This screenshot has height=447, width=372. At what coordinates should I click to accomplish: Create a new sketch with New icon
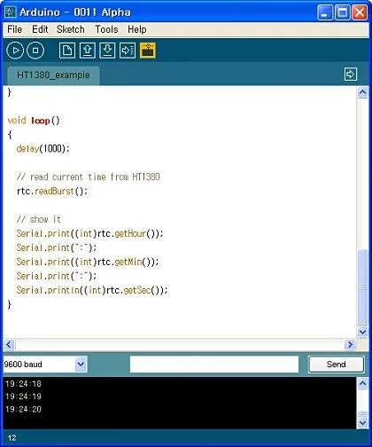[67, 51]
